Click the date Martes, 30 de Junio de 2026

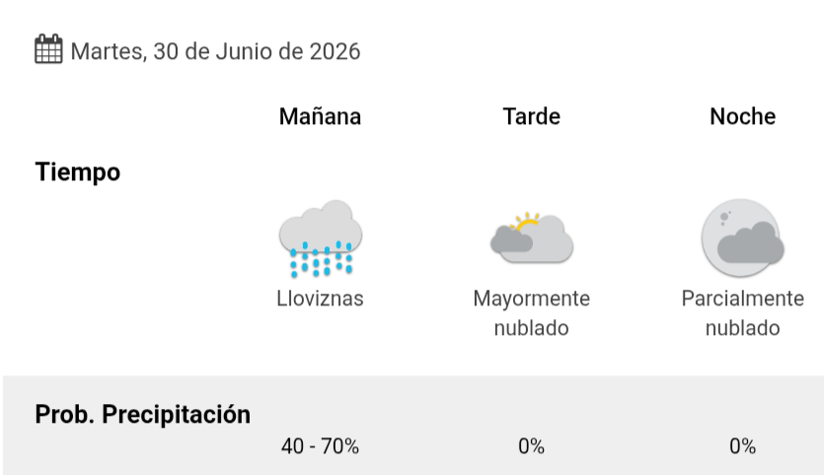coord(215,51)
